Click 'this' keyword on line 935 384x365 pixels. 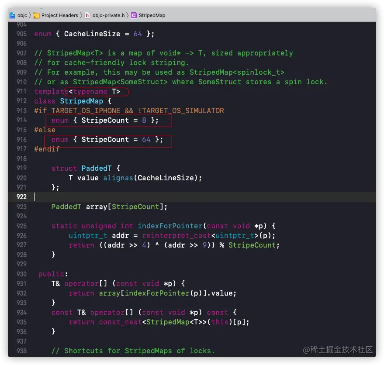pyautogui.click(x=220, y=322)
